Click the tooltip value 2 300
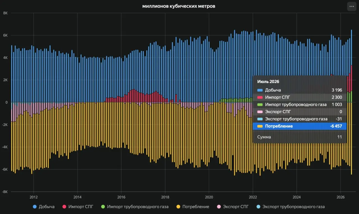Screen dimensions: 359x214 (337, 97)
